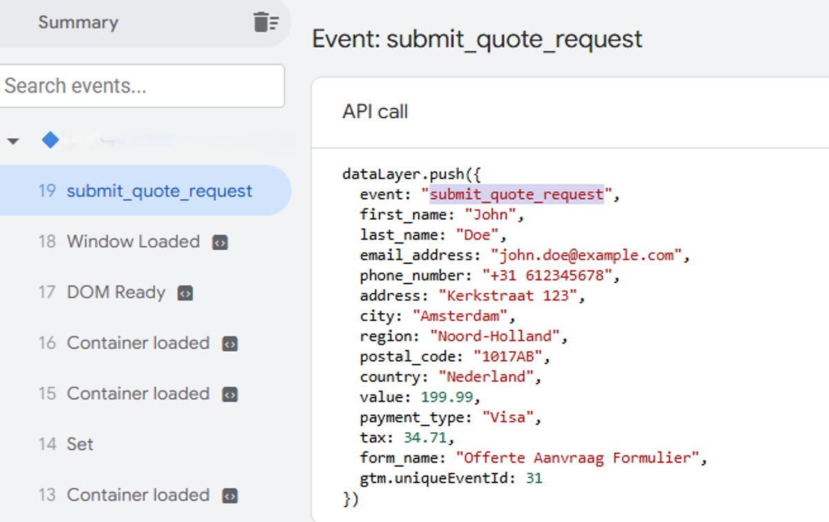829x522 pixels.
Task: Click the blue diamond container icon
Action: pos(50,140)
